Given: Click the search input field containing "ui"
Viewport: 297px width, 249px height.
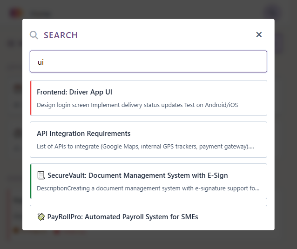Looking at the screenshot, I should click(x=148, y=61).
